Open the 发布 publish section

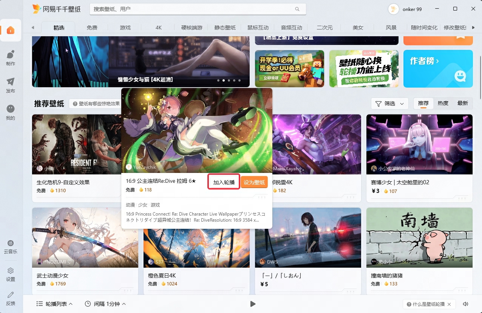coord(11,85)
